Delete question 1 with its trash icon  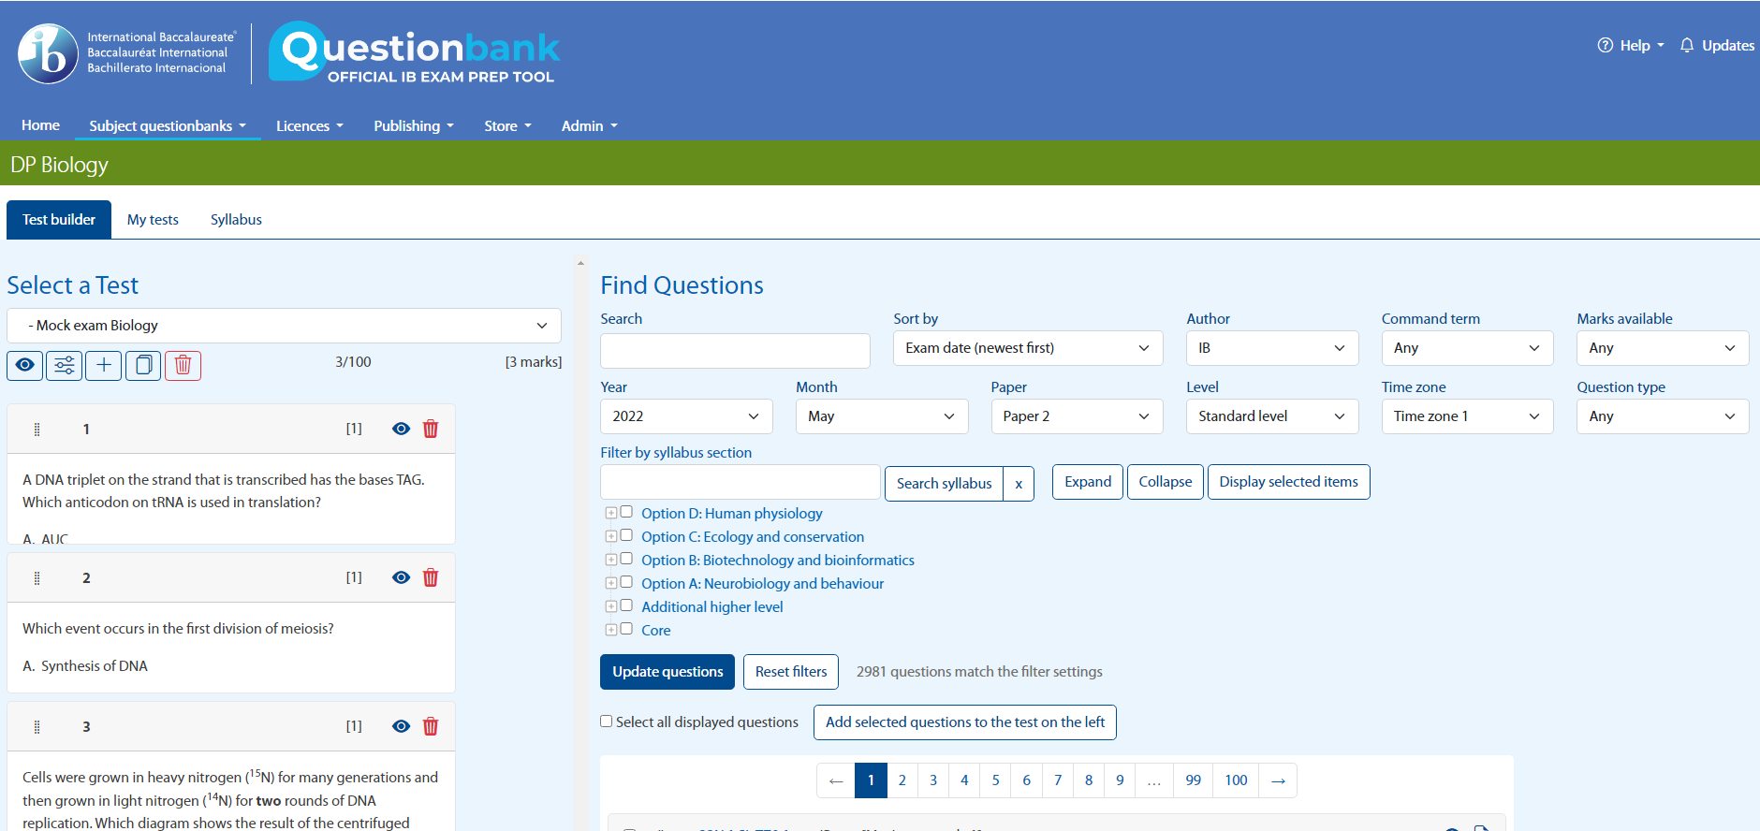pyautogui.click(x=431, y=429)
